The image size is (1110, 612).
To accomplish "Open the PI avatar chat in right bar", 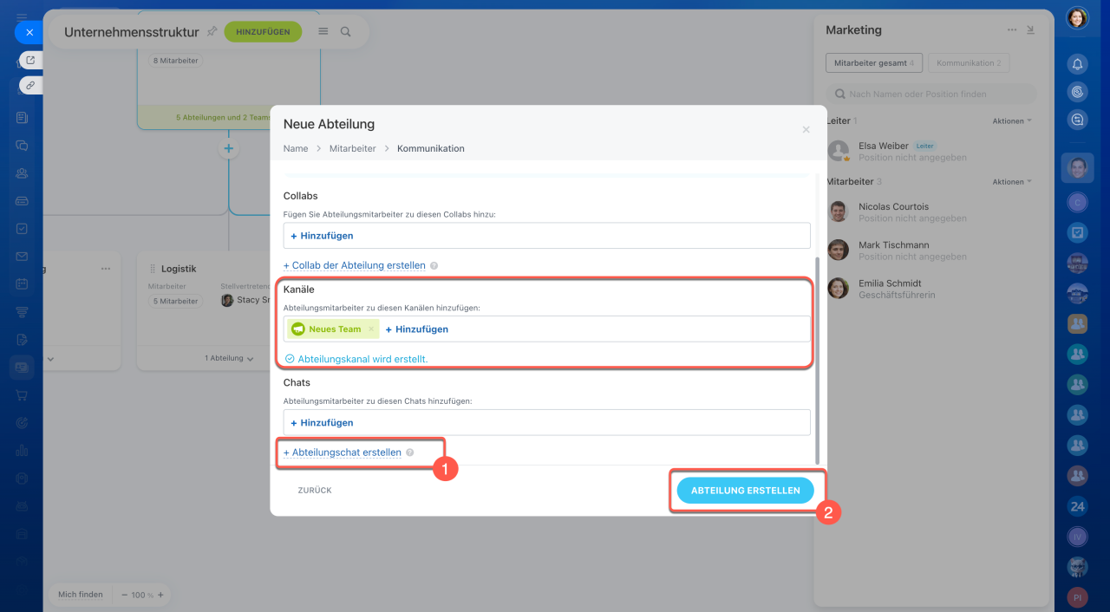I will coord(1077,597).
